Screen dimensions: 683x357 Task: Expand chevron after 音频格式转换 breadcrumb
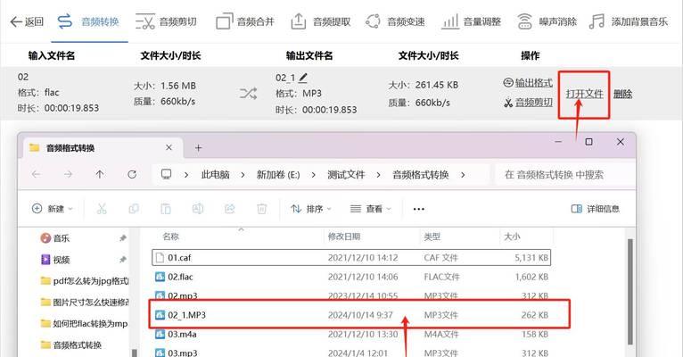[463, 175]
